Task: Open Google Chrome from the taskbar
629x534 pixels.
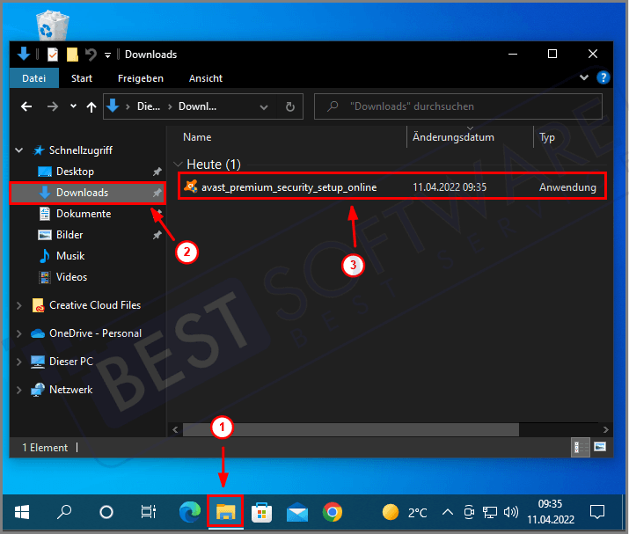Action: pyautogui.click(x=332, y=511)
